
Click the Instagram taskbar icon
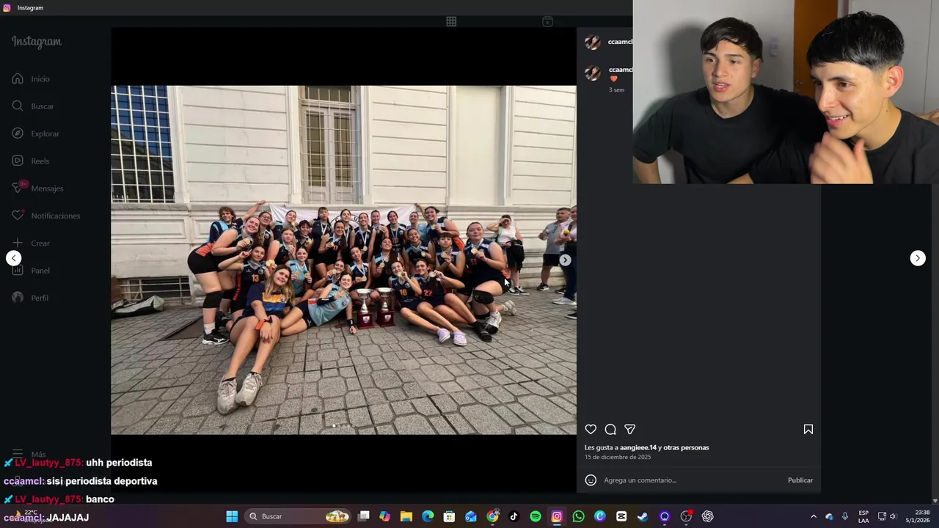[x=557, y=516]
